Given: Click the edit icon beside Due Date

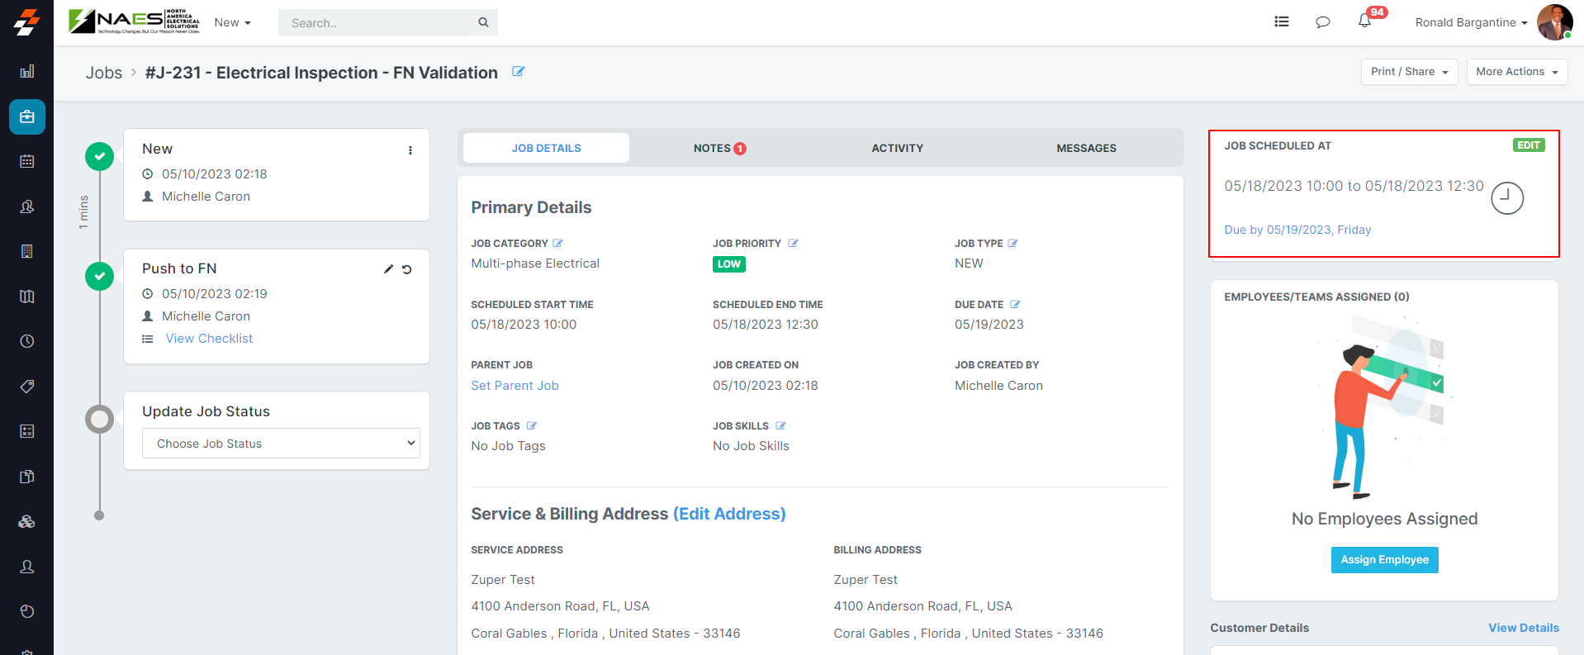Looking at the screenshot, I should point(1015,305).
